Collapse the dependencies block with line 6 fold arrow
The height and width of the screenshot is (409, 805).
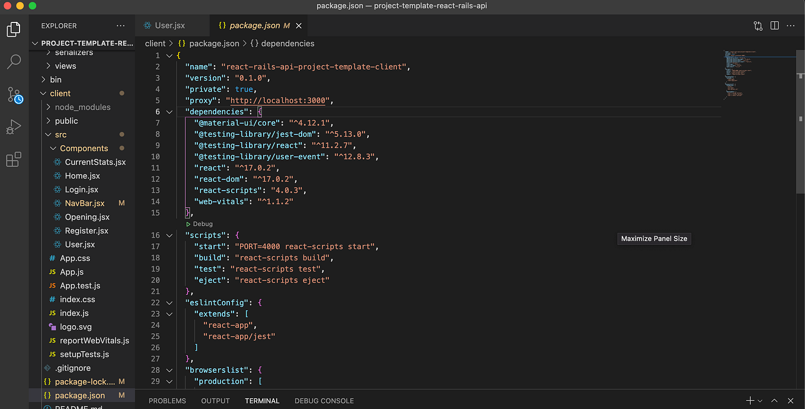click(x=169, y=111)
